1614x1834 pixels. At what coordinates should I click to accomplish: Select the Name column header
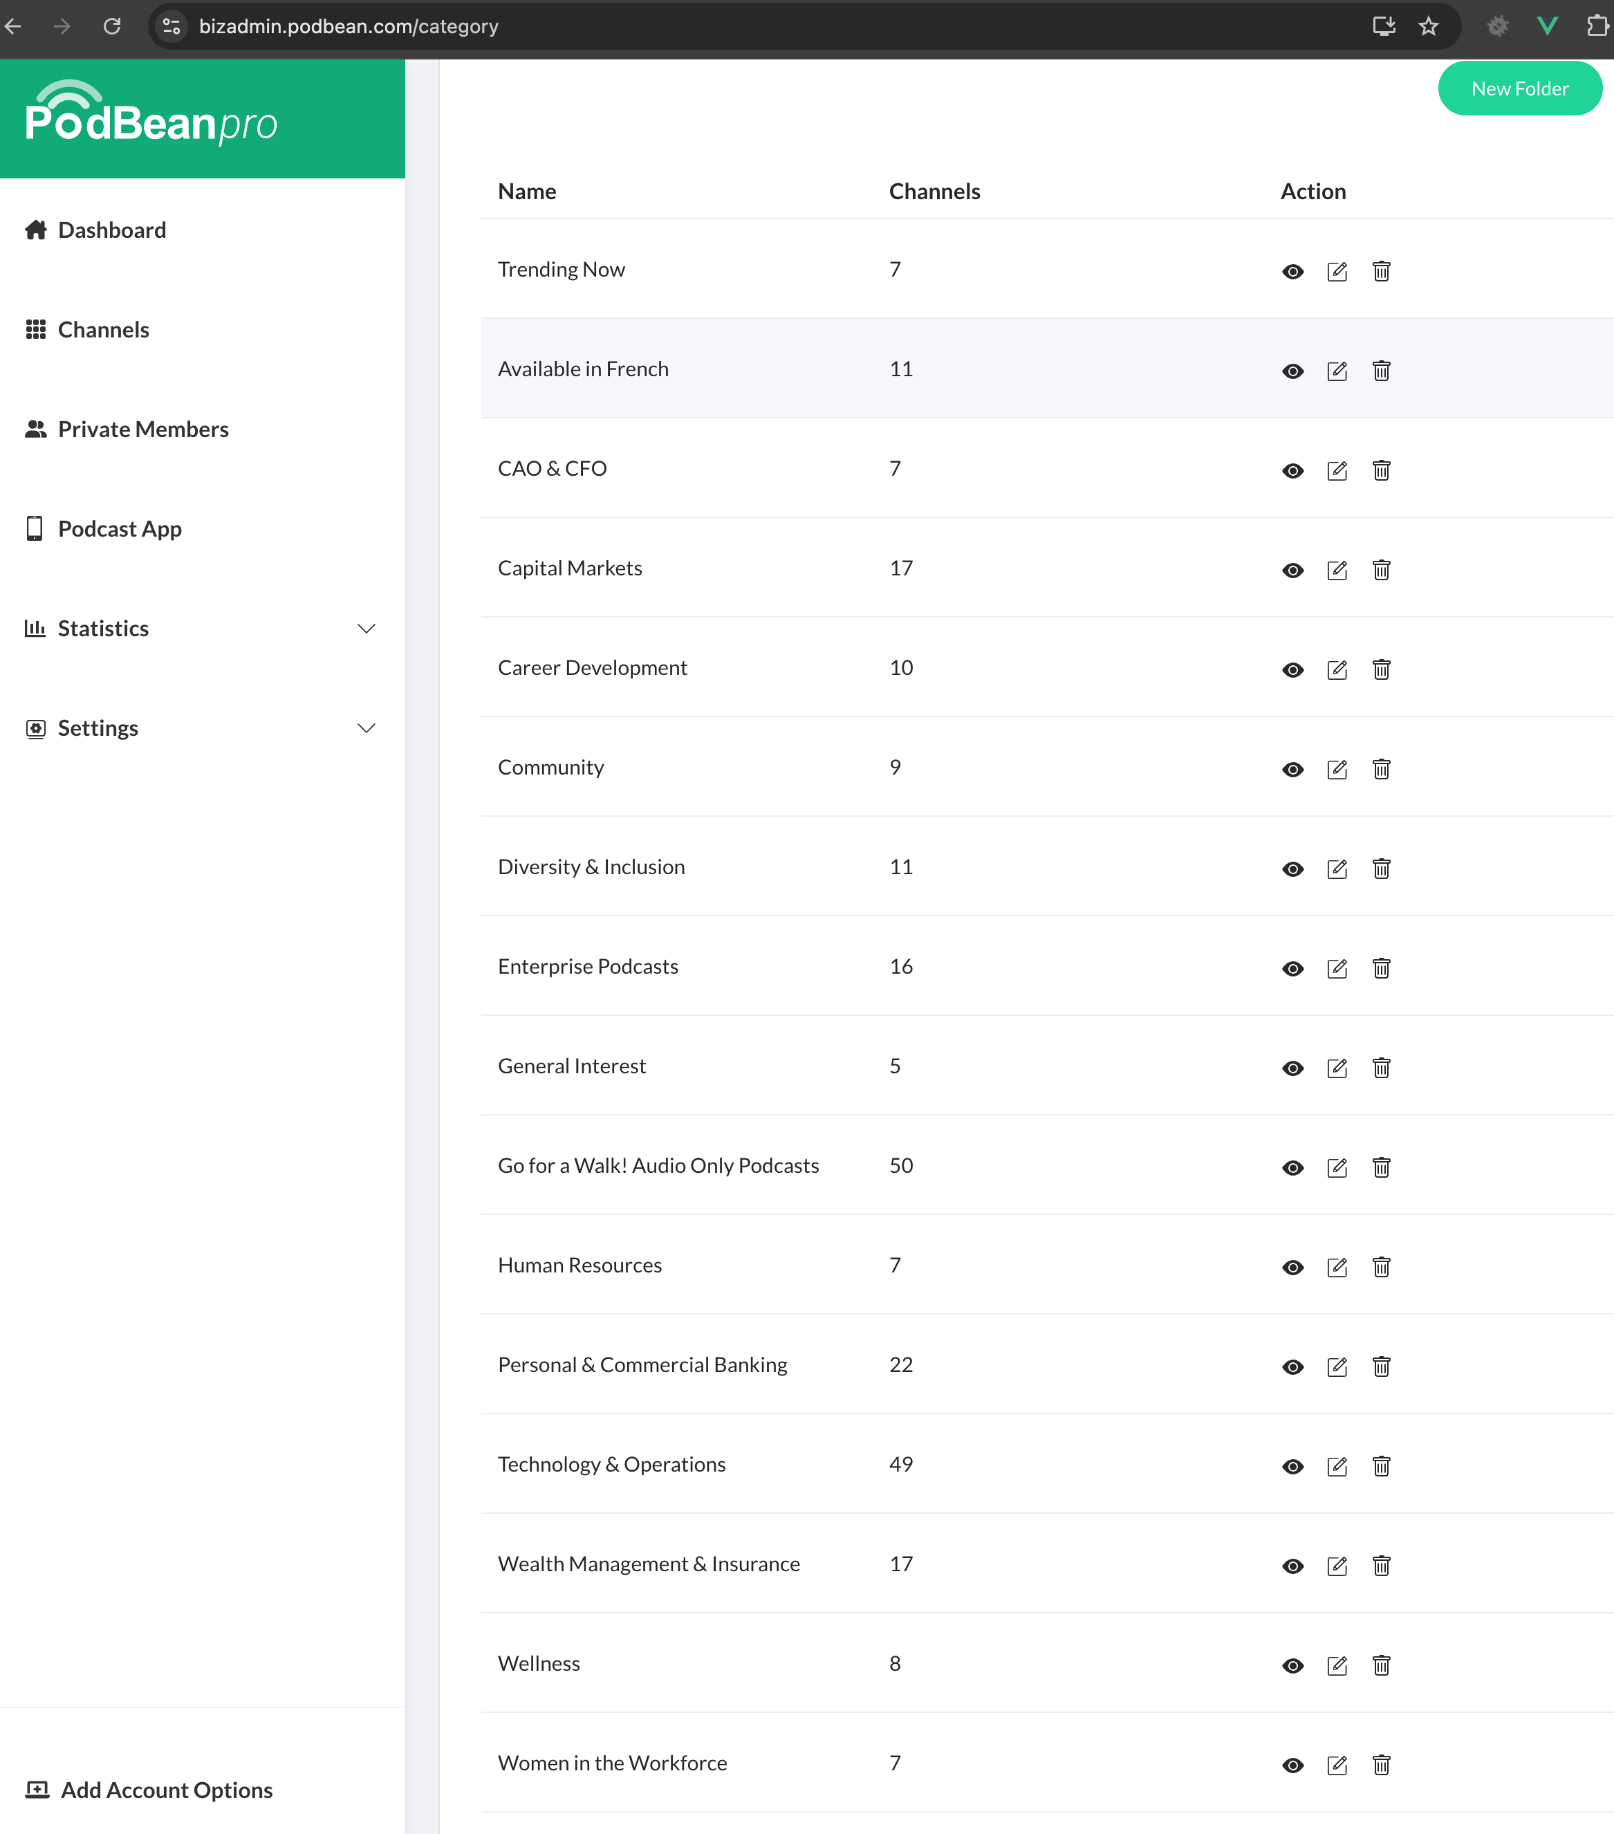tap(527, 190)
